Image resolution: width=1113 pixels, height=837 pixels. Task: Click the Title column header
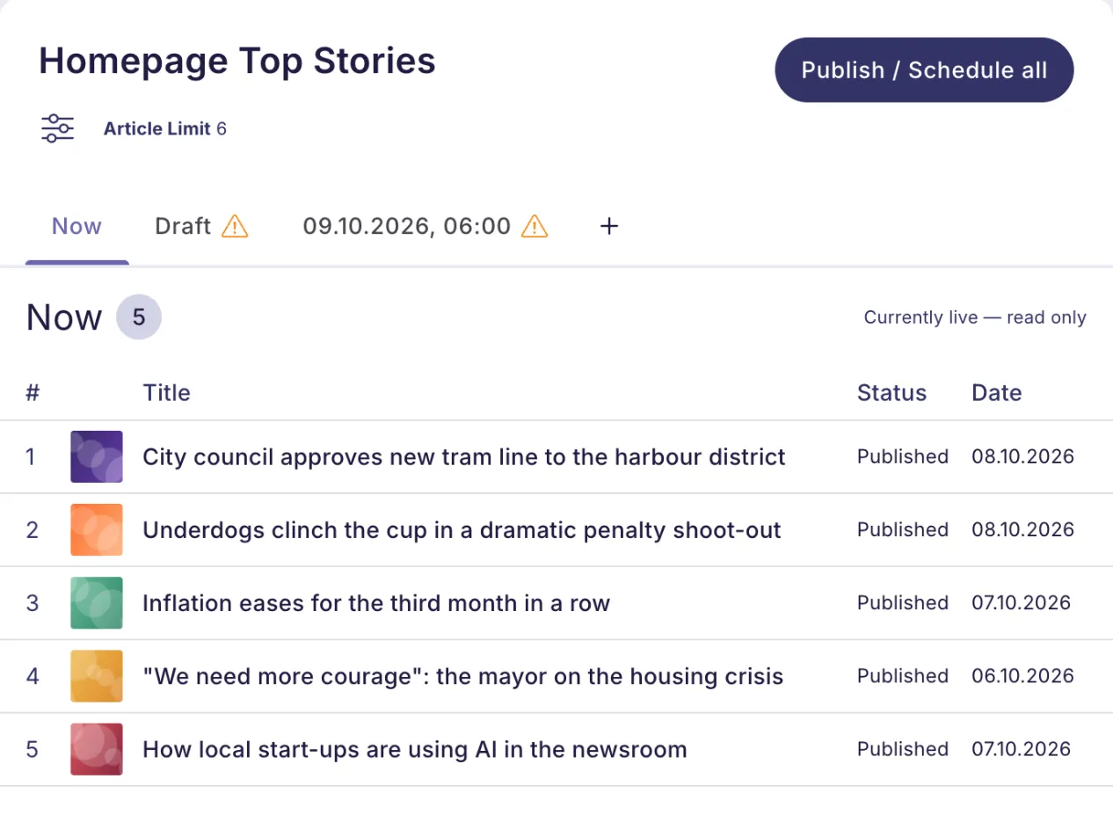[x=166, y=392]
